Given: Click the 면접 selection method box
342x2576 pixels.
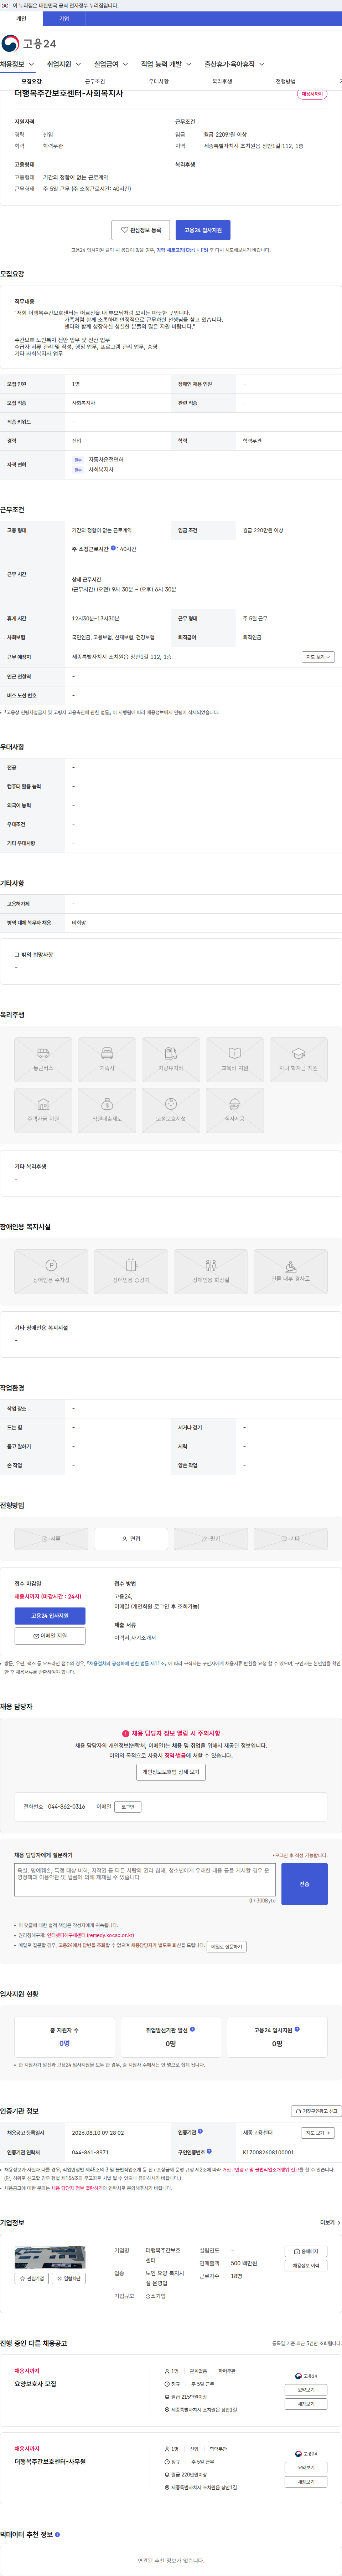Looking at the screenshot, I should click(x=131, y=1539).
